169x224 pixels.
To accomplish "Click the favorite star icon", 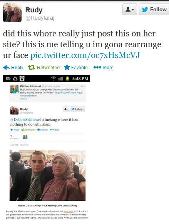I will click(x=67, y=67).
